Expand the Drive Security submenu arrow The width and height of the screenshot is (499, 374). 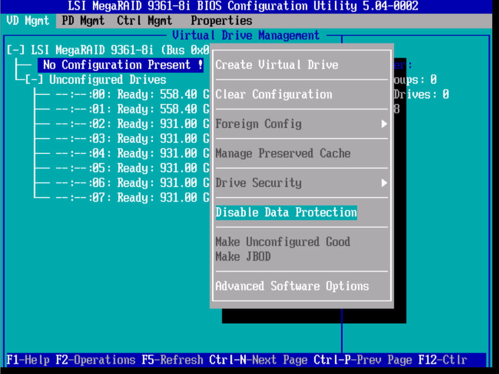pos(384,183)
